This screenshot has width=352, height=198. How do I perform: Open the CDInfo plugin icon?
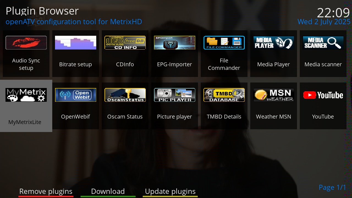click(x=125, y=43)
